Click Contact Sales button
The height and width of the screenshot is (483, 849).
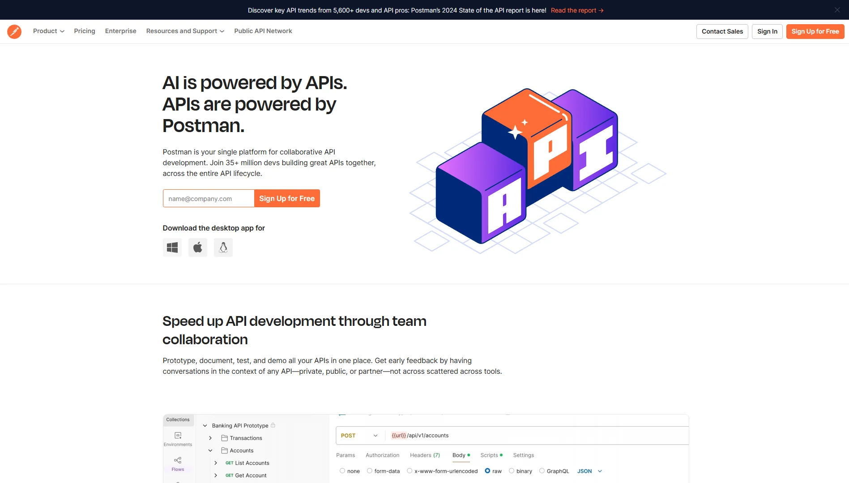pos(722,31)
